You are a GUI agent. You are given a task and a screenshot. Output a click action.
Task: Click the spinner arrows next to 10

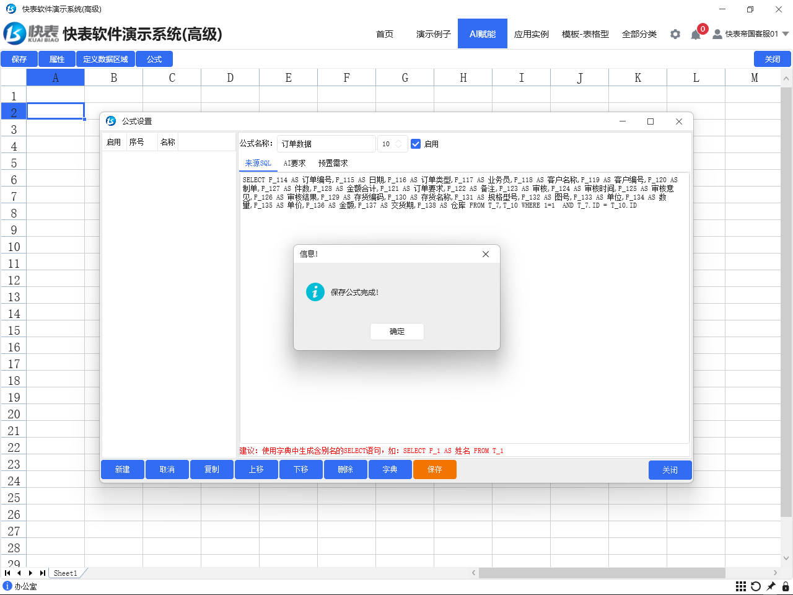[x=398, y=144]
